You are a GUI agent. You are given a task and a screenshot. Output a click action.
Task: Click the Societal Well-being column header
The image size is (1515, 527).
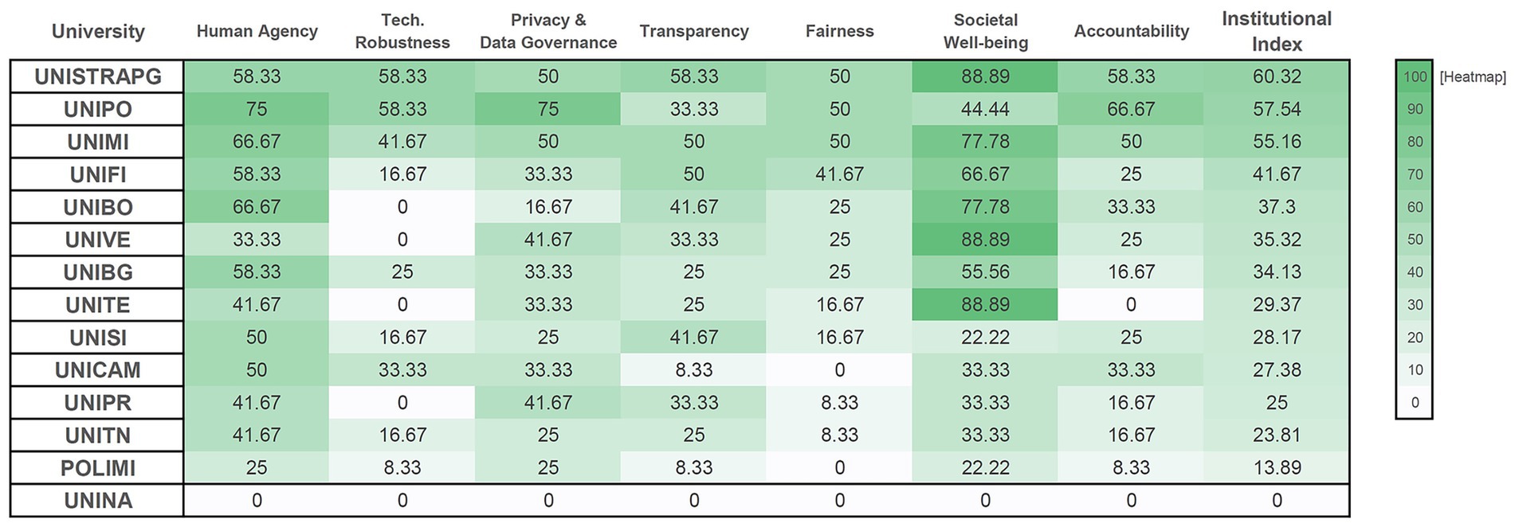click(985, 31)
